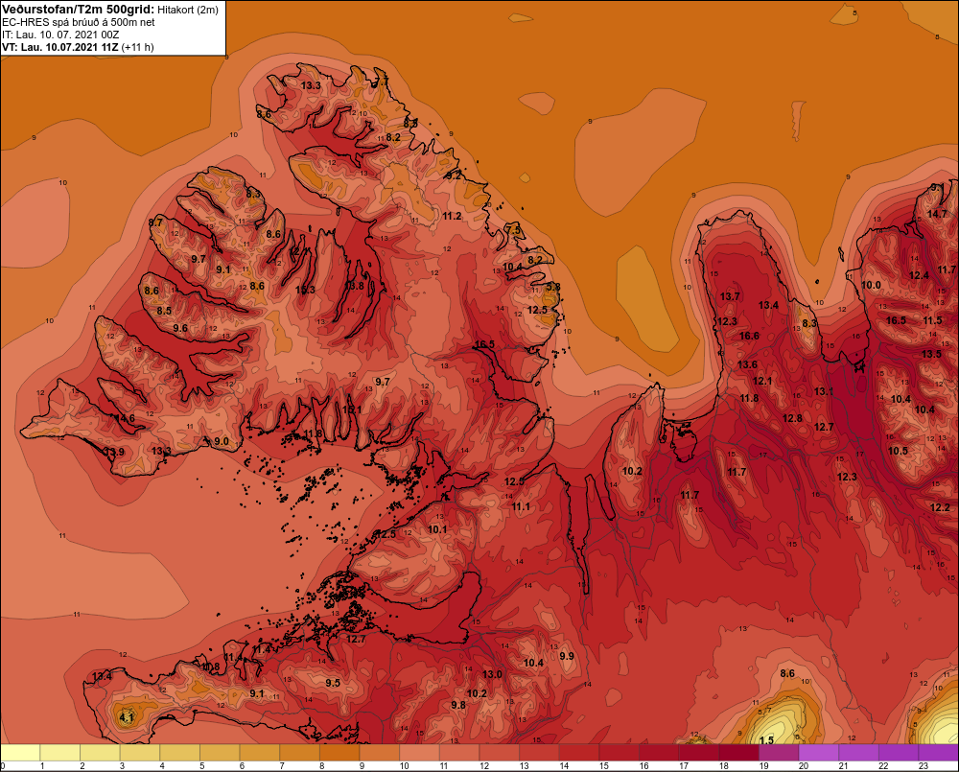Click the legend tick label 23

pos(924,766)
